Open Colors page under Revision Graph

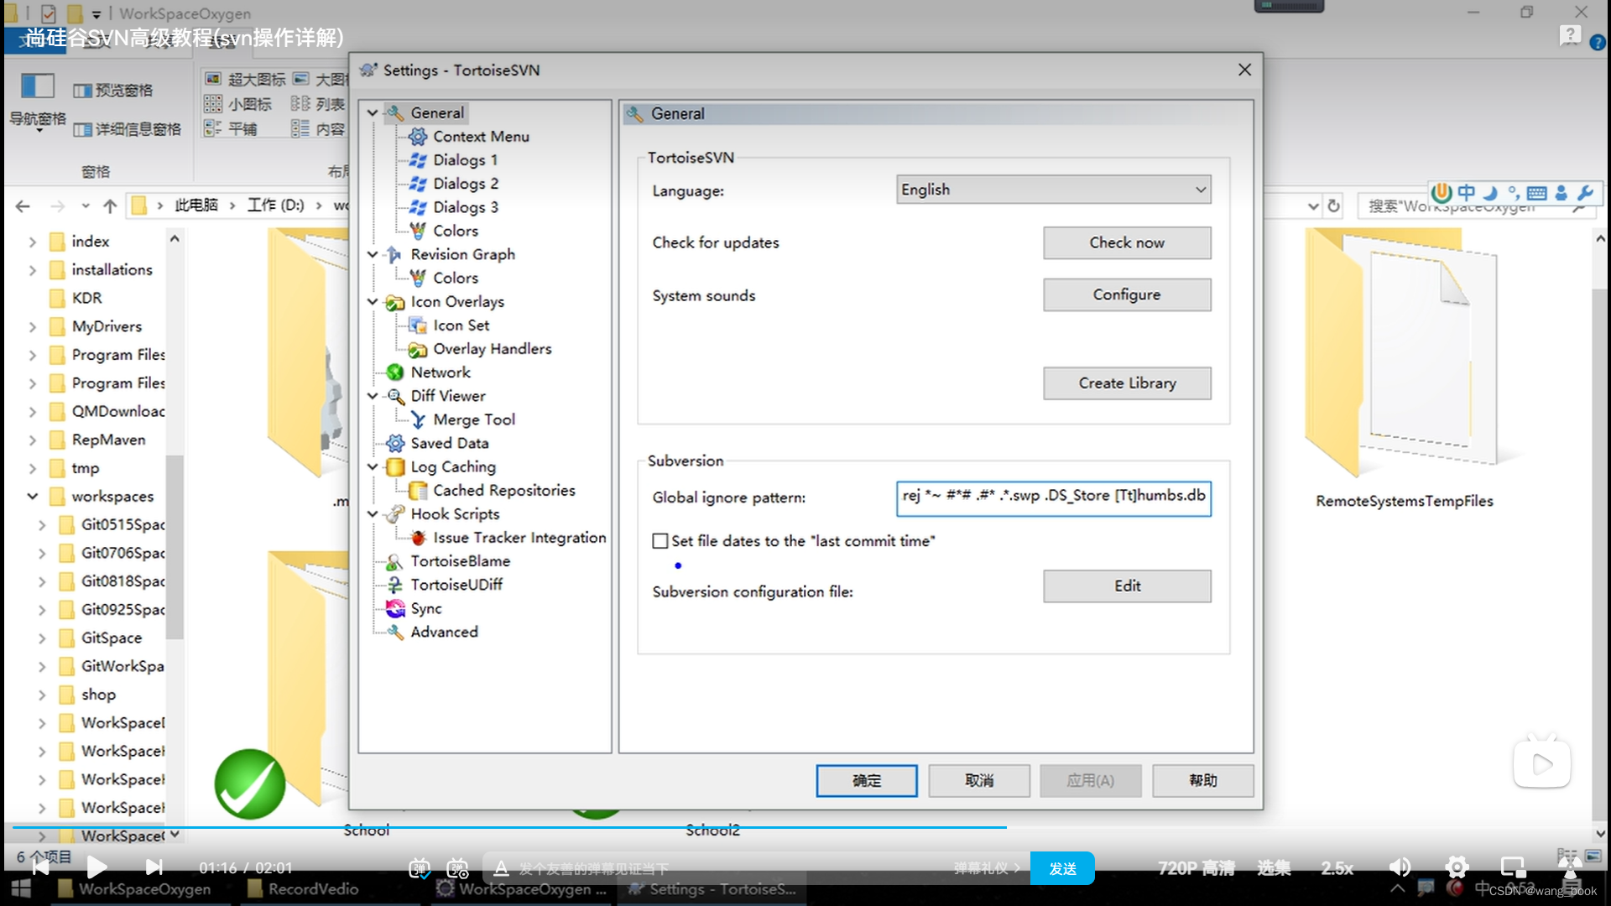[x=455, y=277]
